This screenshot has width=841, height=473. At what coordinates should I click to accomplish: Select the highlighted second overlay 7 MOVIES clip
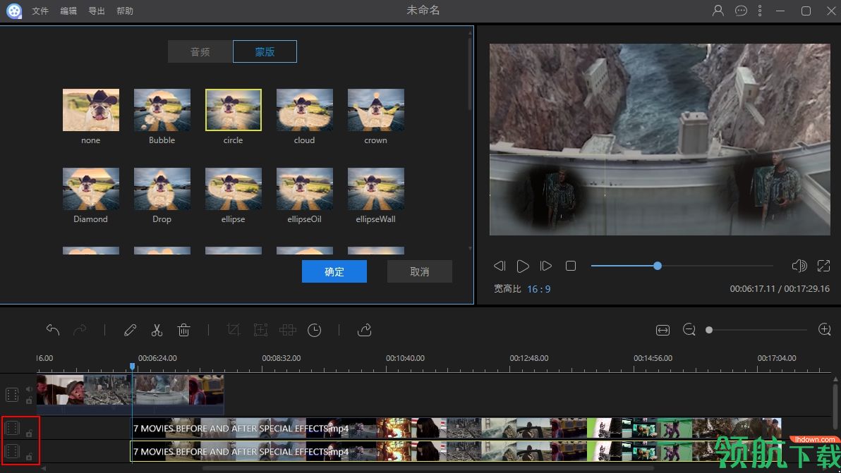456,452
